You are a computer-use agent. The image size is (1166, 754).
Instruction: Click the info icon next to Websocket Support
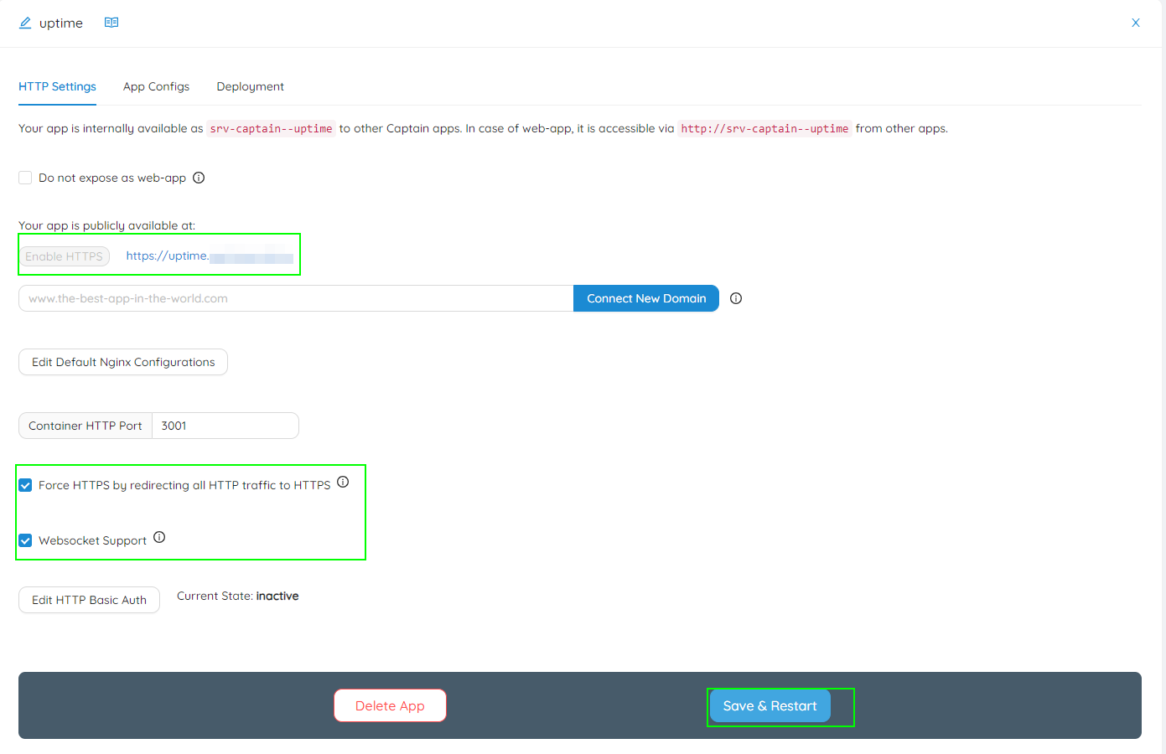(159, 537)
